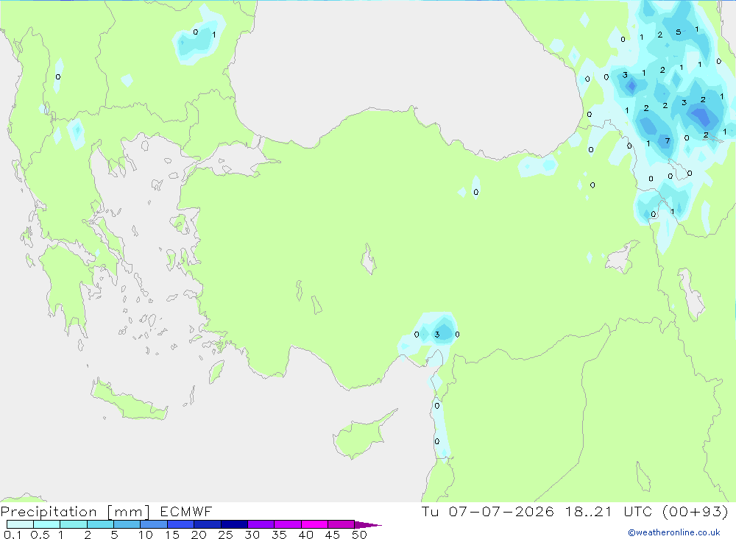Open the weatheronline.co.uk copyright link

point(674,532)
